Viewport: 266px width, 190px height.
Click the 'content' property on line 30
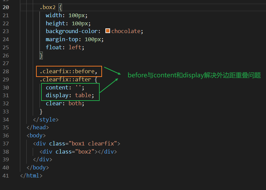(x=57, y=87)
